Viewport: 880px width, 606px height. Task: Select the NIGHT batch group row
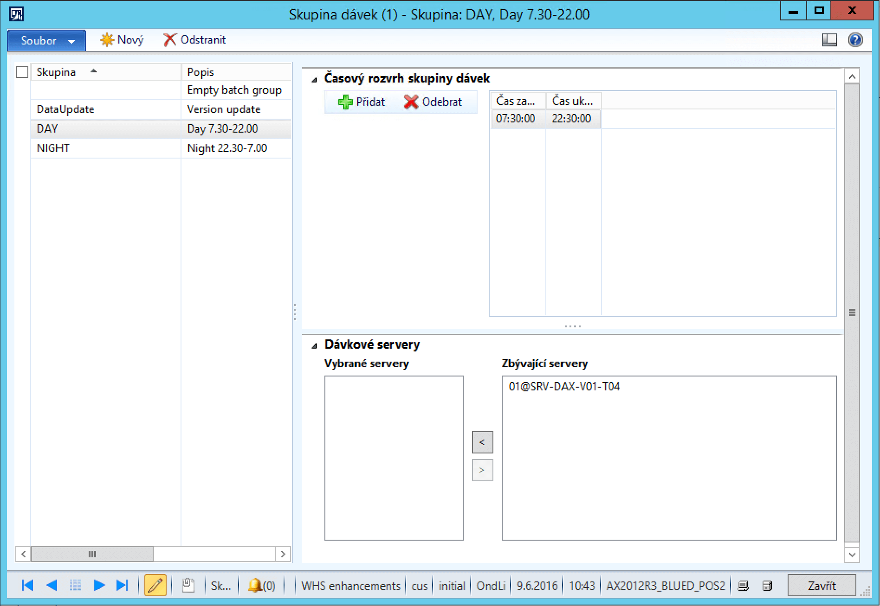(53, 148)
